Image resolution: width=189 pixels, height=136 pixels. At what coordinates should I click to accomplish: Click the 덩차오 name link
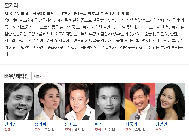coord(71,124)
